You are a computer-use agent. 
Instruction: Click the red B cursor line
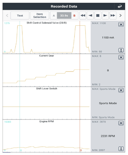coord(80,86)
